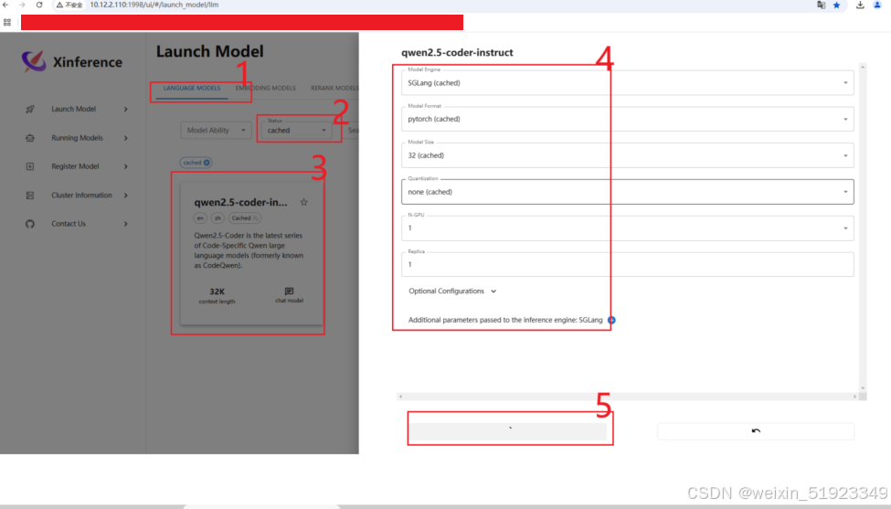This screenshot has height=509, width=891.
Task: Click the bookmark star in address bar
Action: tap(836, 5)
